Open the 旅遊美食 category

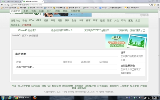click(15, 25)
